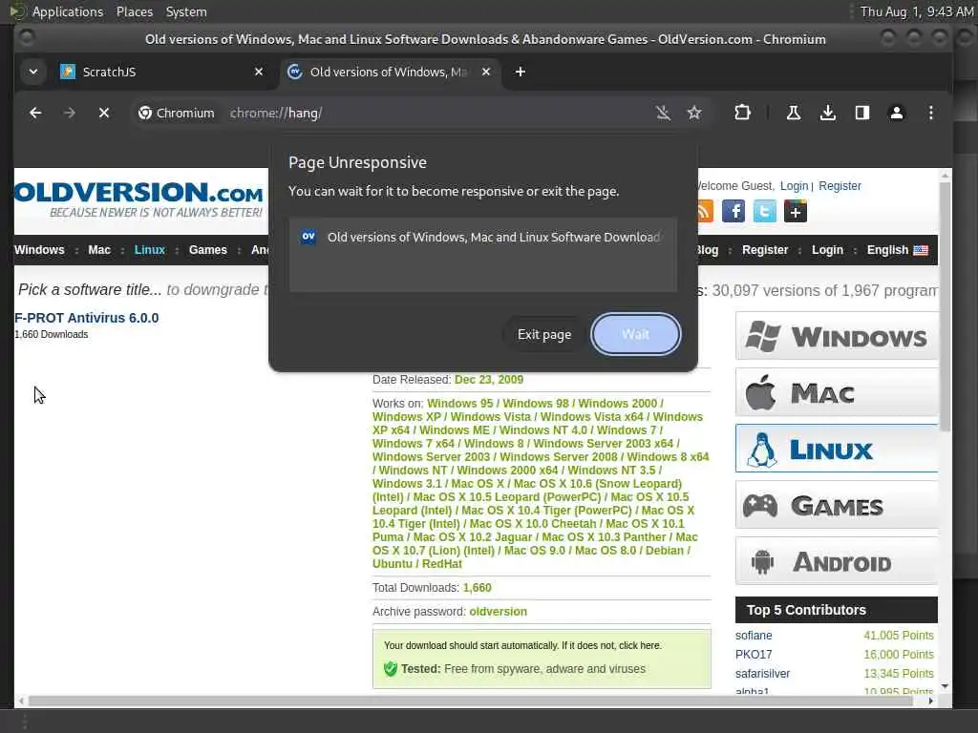This screenshot has height=733, width=978.
Task: Toggle the side panel icon
Action: 862,113
